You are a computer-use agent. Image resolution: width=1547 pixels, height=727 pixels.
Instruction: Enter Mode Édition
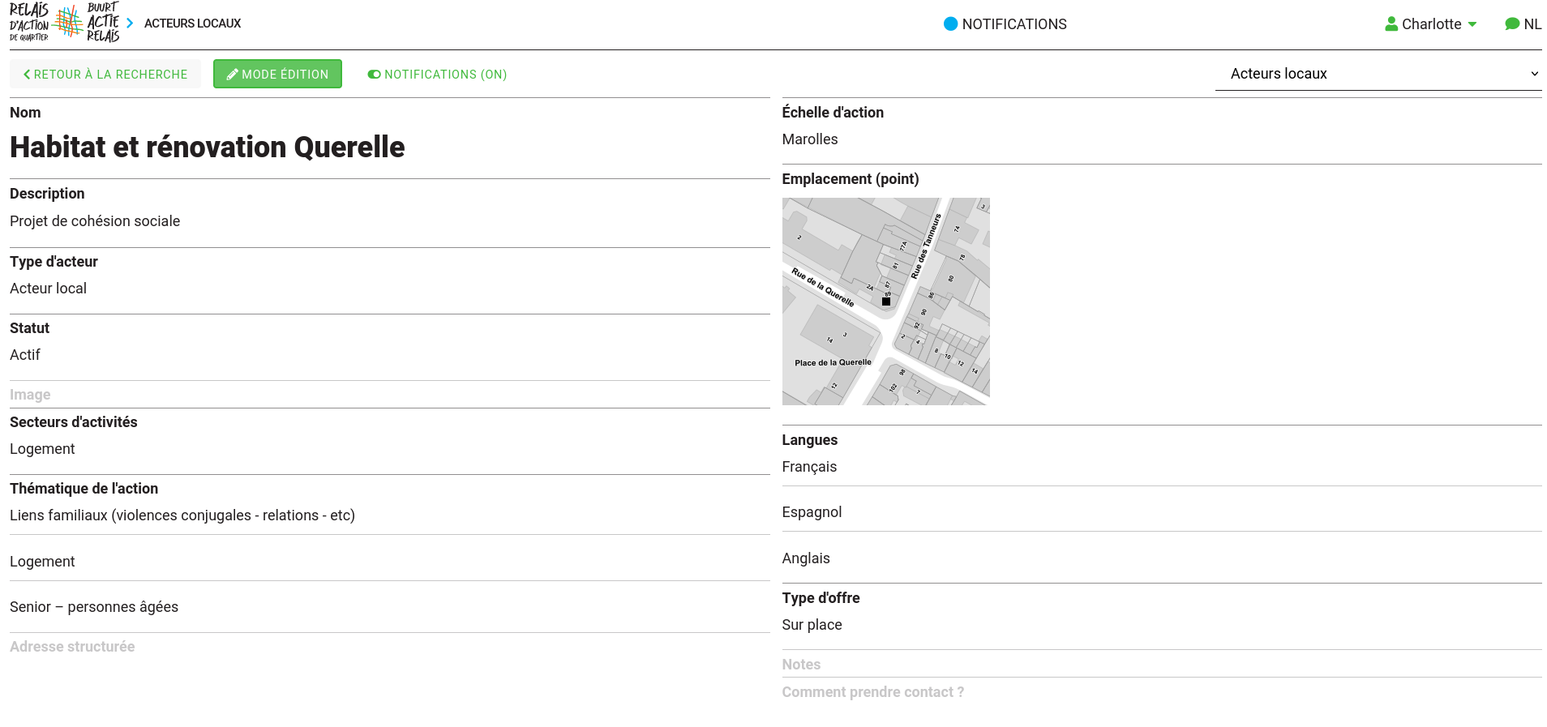pos(277,74)
